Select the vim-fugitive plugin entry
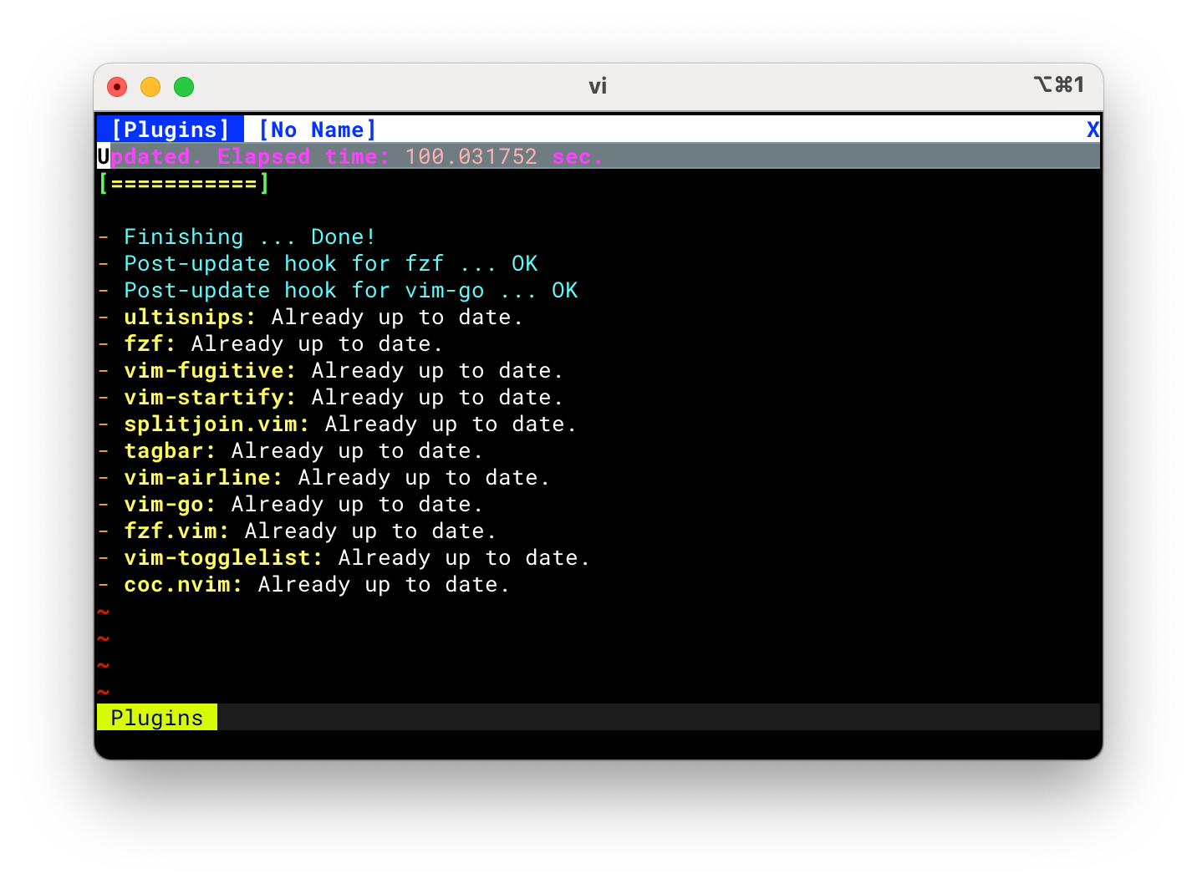1197x884 pixels. coord(331,370)
